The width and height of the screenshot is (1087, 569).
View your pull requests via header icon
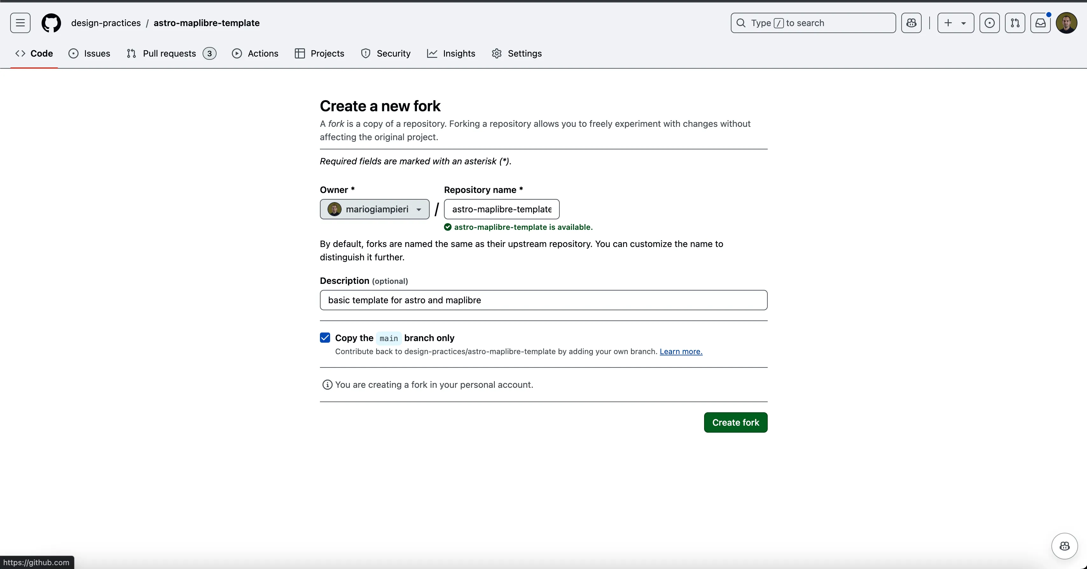[1015, 23]
